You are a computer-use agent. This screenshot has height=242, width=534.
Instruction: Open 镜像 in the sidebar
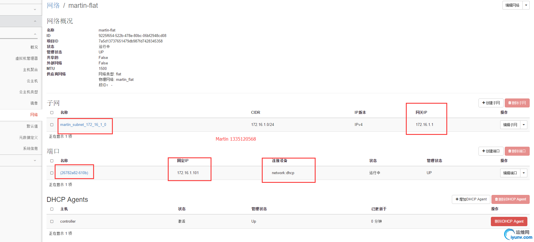34,103
